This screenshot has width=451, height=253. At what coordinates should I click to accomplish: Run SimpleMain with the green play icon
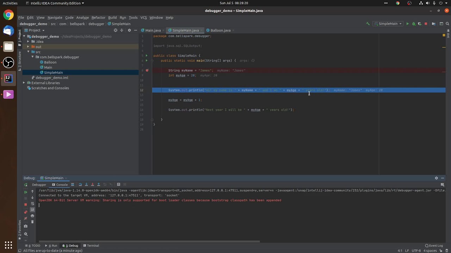pos(408,24)
